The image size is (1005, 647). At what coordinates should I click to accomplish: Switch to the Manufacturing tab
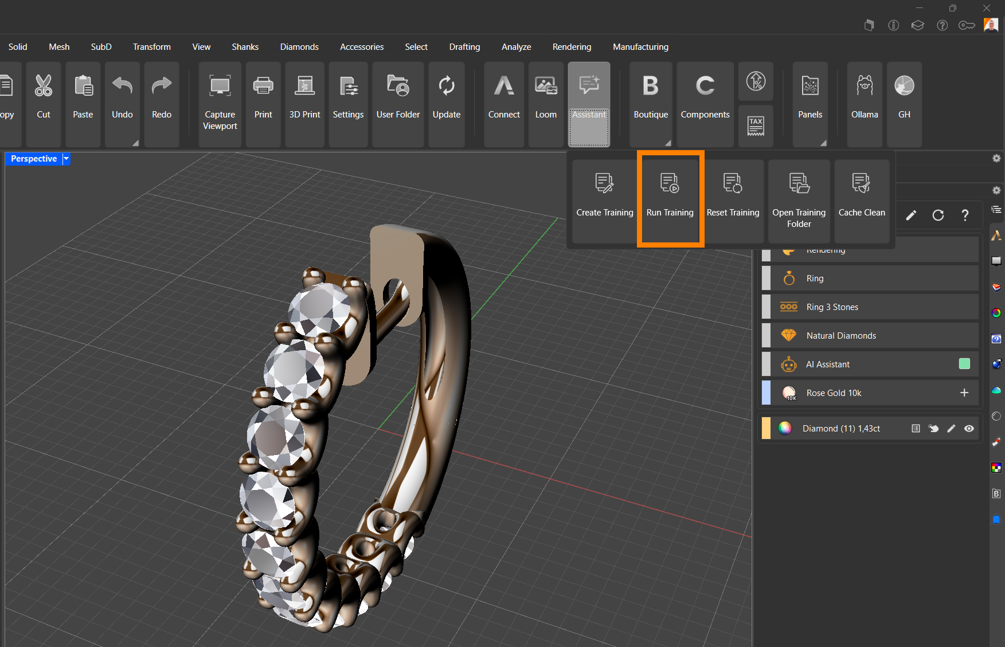640,47
